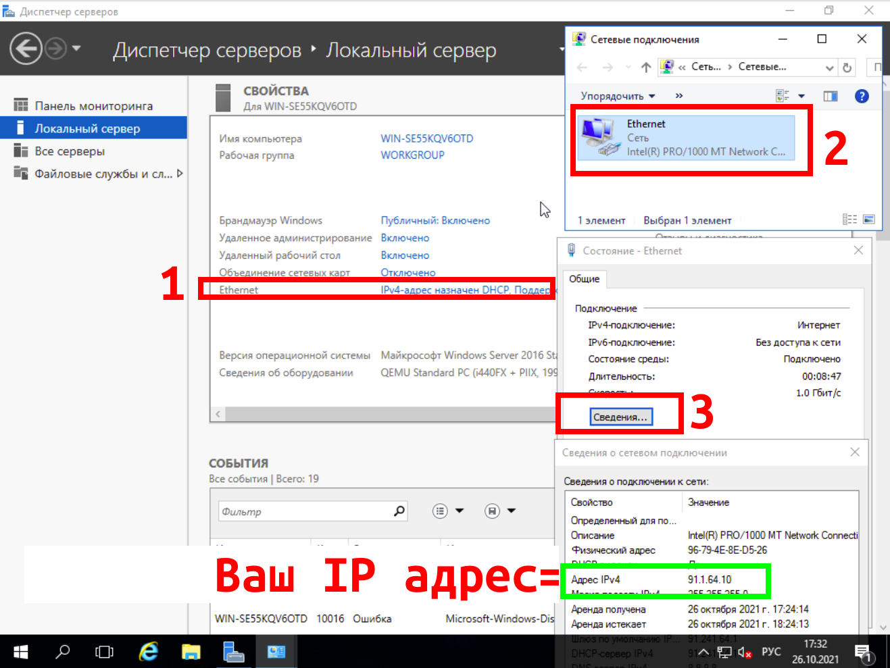Click the events list criteria icon
This screenshot has height=668, width=890.
440,511
